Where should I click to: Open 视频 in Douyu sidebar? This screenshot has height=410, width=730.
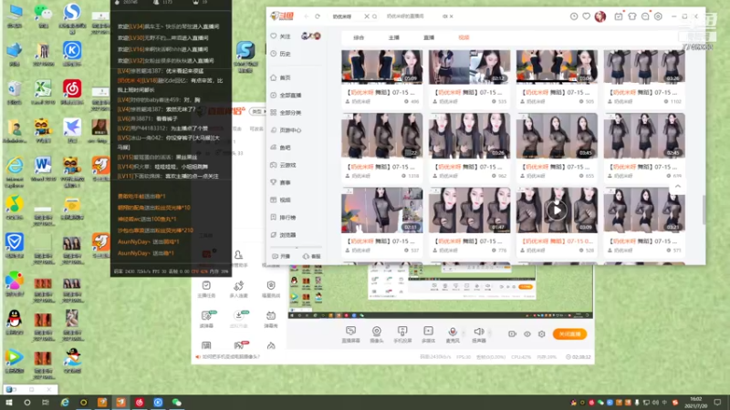coord(281,200)
